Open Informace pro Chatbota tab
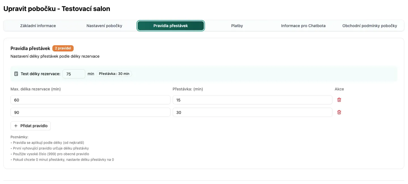 click(303, 26)
